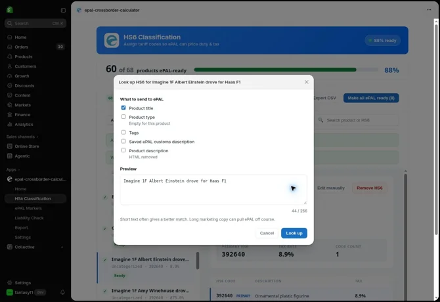The image size is (440, 302).
Task: Click Export CSV
Action: (x=324, y=98)
